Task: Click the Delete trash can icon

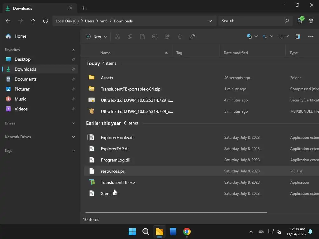Action: (180, 36)
